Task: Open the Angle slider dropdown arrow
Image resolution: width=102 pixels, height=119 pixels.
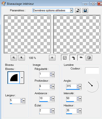Action: (x=80, y=87)
